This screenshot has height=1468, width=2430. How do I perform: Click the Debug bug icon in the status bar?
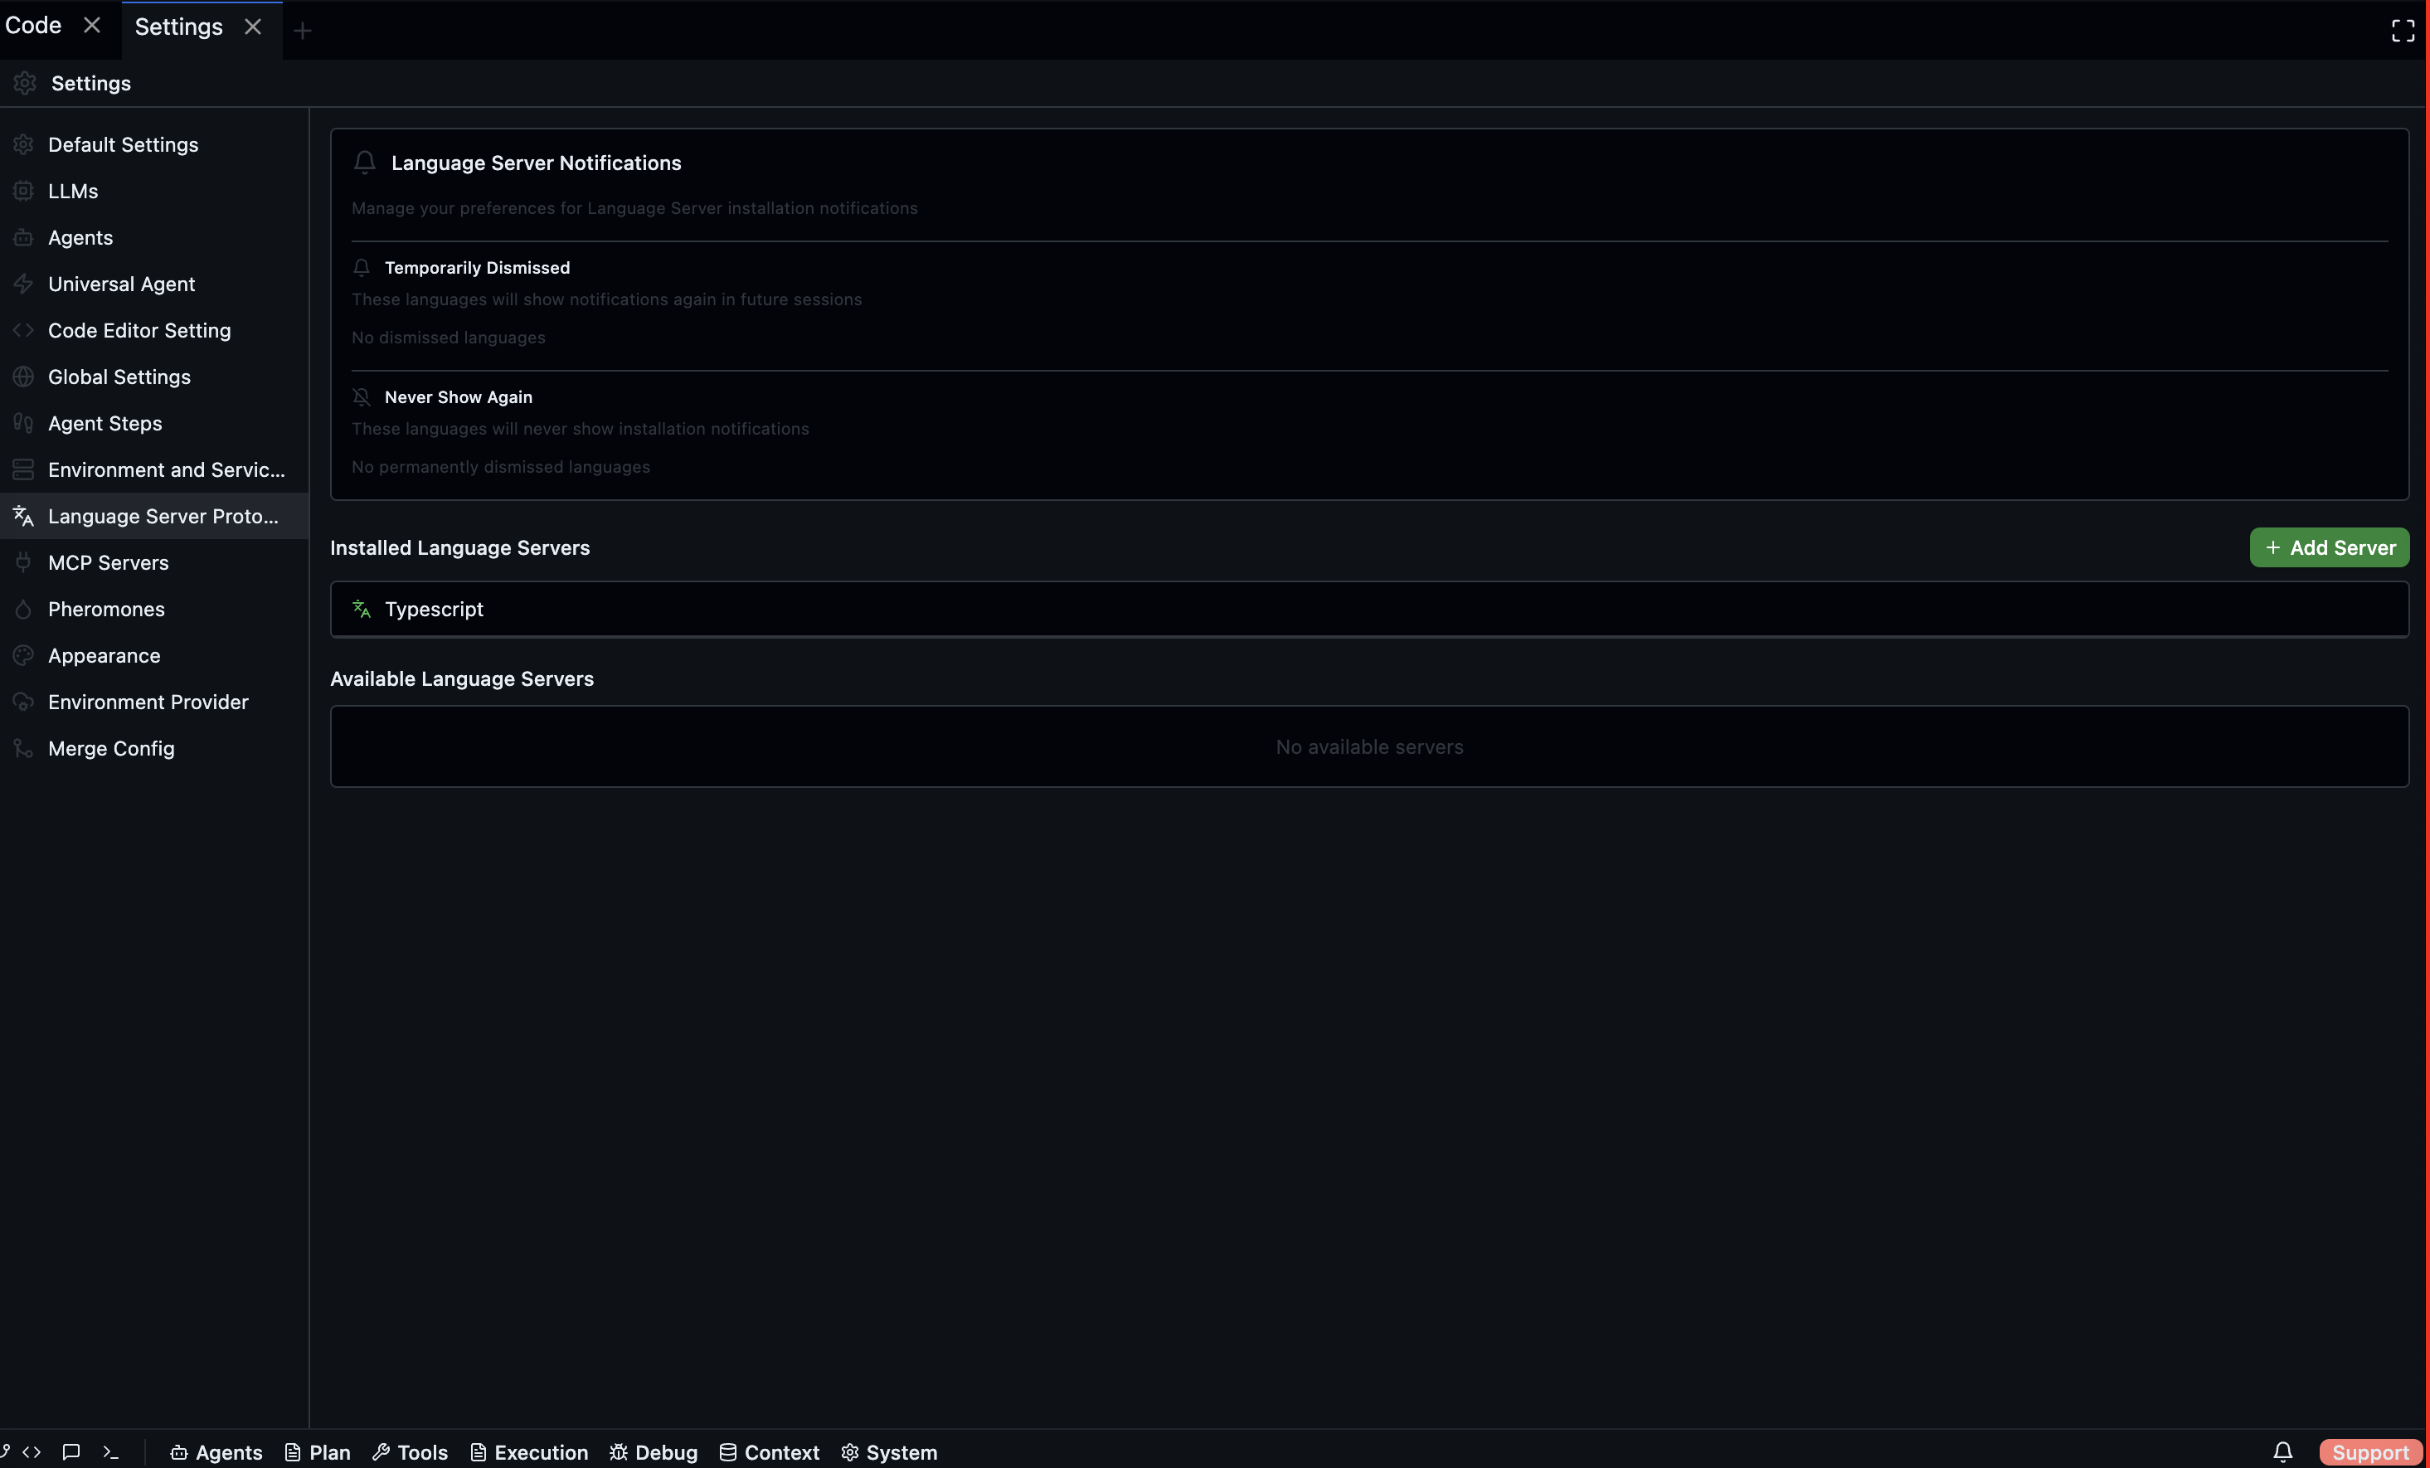click(x=619, y=1452)
